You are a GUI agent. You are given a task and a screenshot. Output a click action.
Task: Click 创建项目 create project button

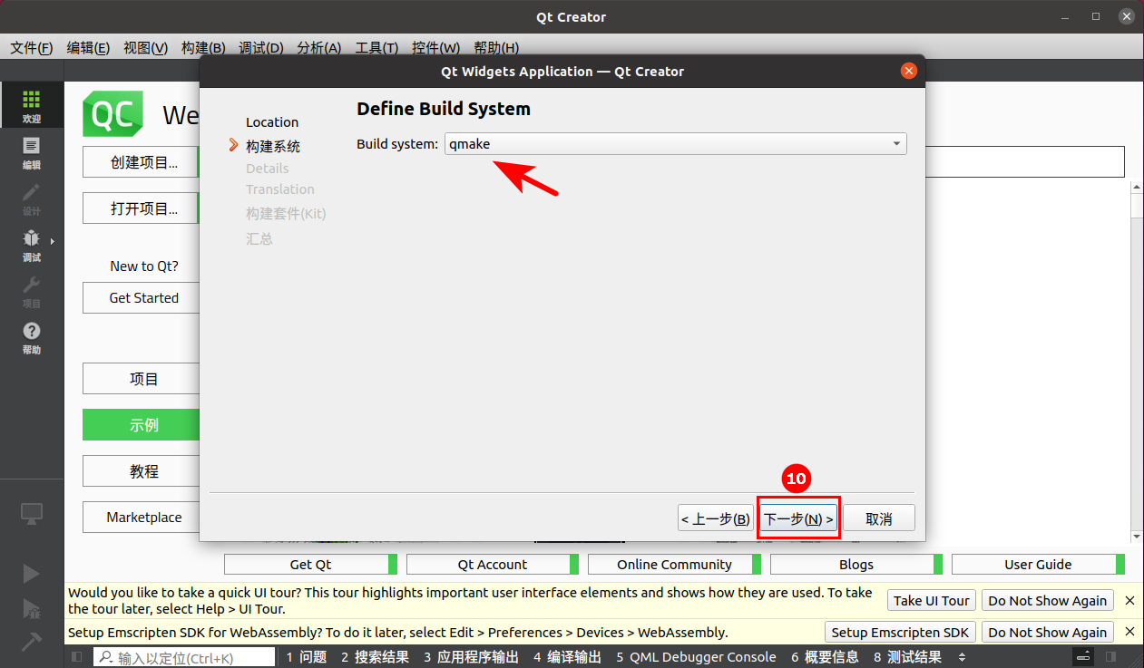point(141,162)
